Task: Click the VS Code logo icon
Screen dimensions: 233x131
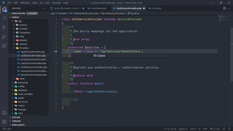Action: click(x=3, y=3)
